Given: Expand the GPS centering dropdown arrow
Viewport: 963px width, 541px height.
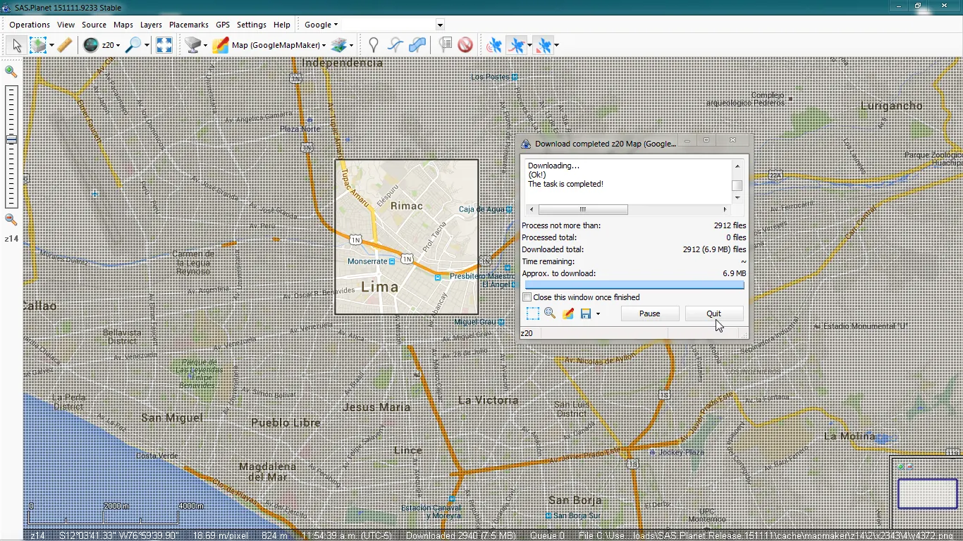Looking at the screenshot, I should click(x=556, y=45).
